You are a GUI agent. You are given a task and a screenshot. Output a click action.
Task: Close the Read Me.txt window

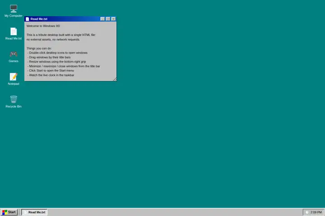(x=113, y=19)
